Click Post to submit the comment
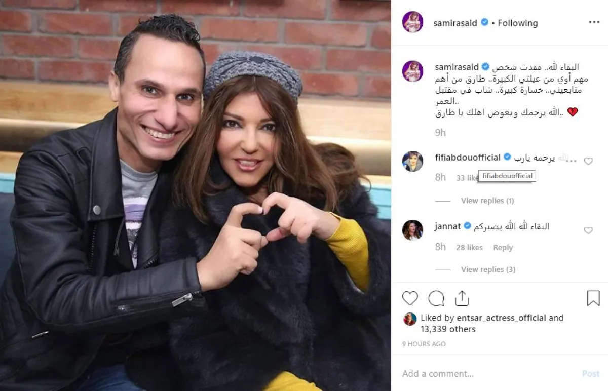 (x=590, y=373)
